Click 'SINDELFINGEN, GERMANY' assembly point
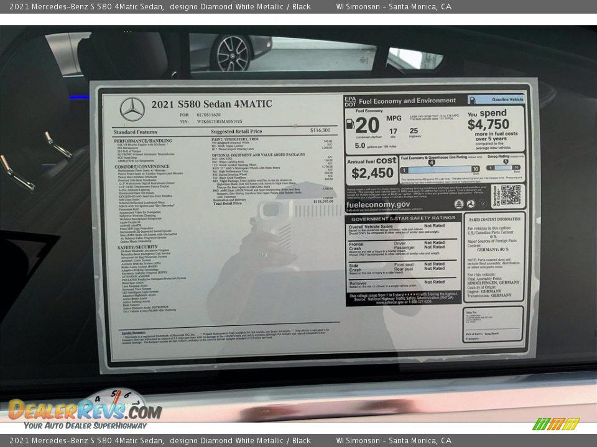This screenshot has height=447, width=597. click(493, 283)
